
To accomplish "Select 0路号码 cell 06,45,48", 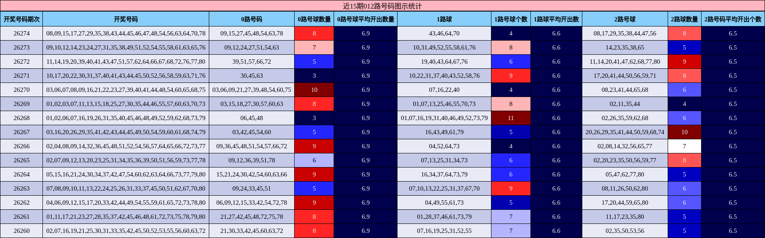I will click(x=252, y=118).
